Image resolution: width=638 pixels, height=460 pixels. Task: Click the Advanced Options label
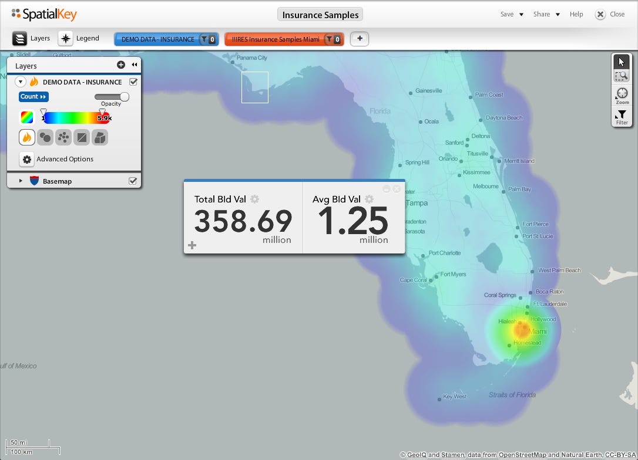pyautogui.click(x=65, y=159)
